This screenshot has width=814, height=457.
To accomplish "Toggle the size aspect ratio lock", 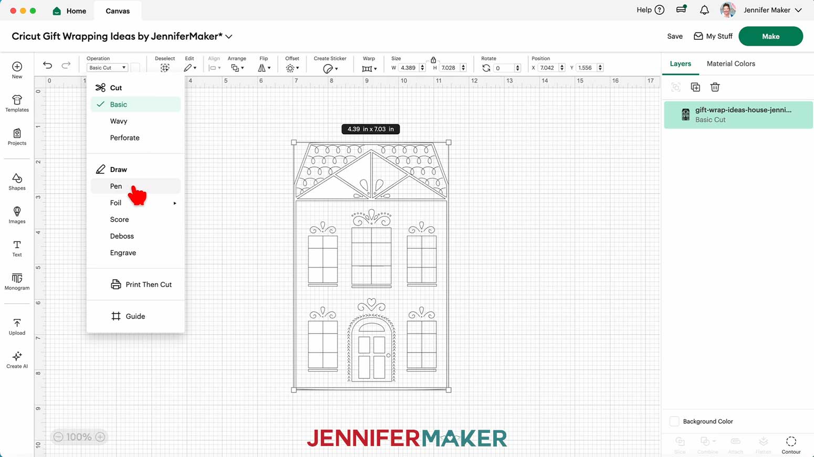I will click(x=433, y=60).
